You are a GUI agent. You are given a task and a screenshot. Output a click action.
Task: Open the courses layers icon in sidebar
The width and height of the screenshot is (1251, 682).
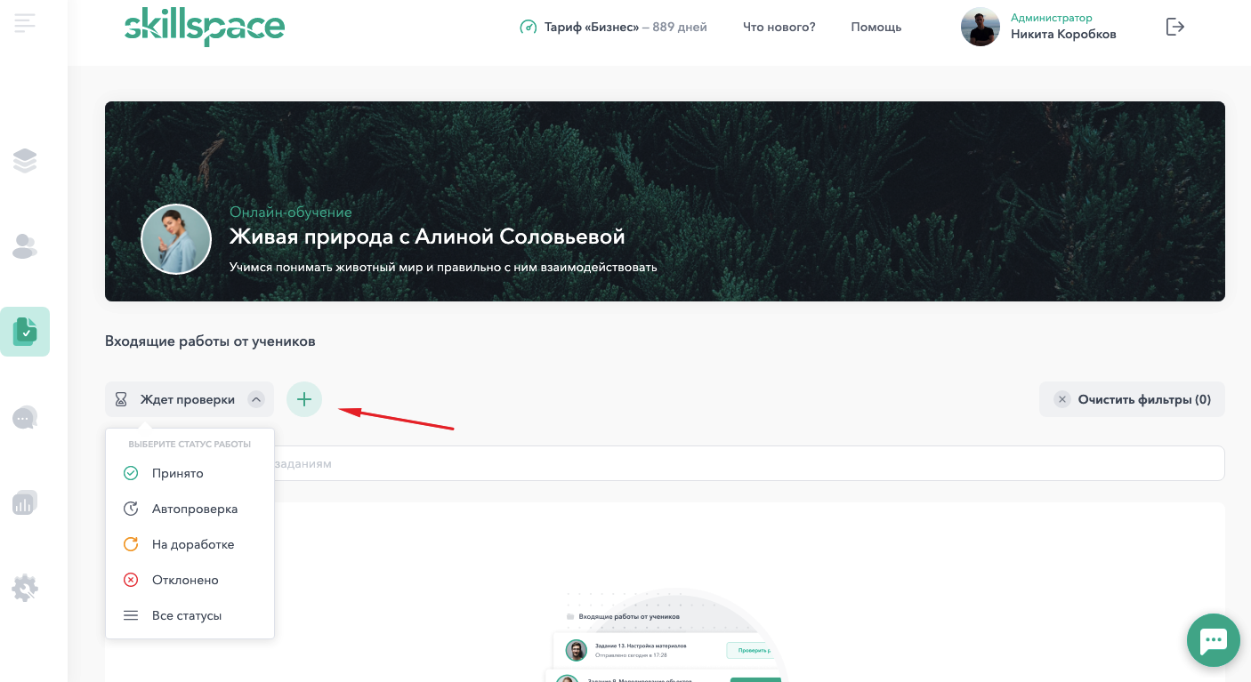coord(25,160)
